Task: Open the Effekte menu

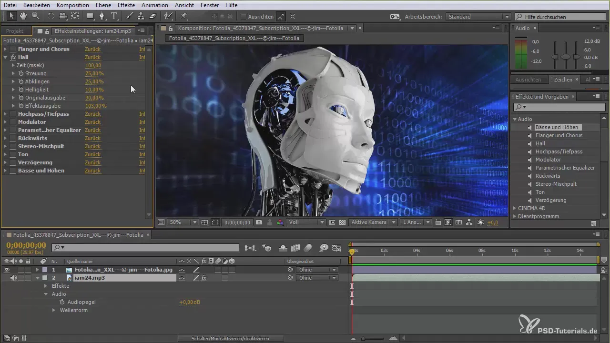Action: tap(126, 5)
